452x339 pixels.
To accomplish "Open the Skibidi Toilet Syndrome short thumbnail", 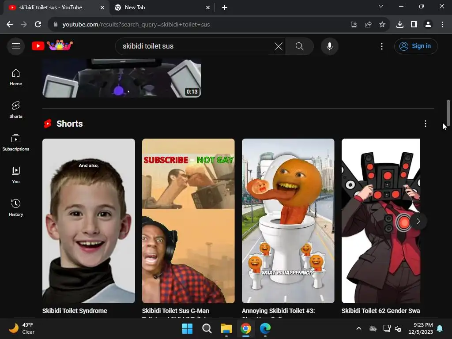I will click(88, 221).
